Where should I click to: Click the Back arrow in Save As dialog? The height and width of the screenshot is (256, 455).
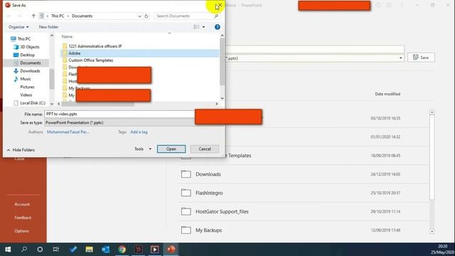click(9, 16)
